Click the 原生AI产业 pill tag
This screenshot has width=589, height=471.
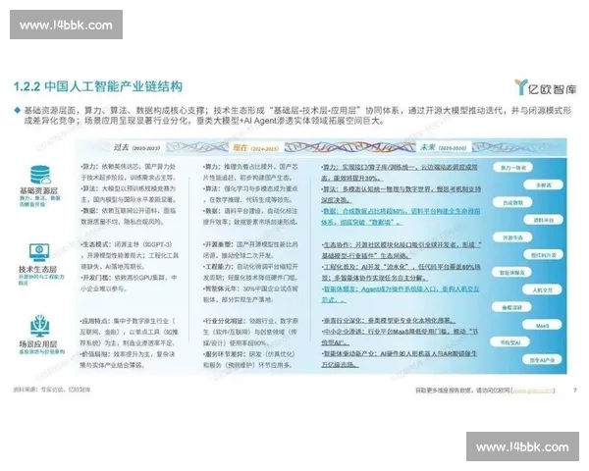click(542, 360)
